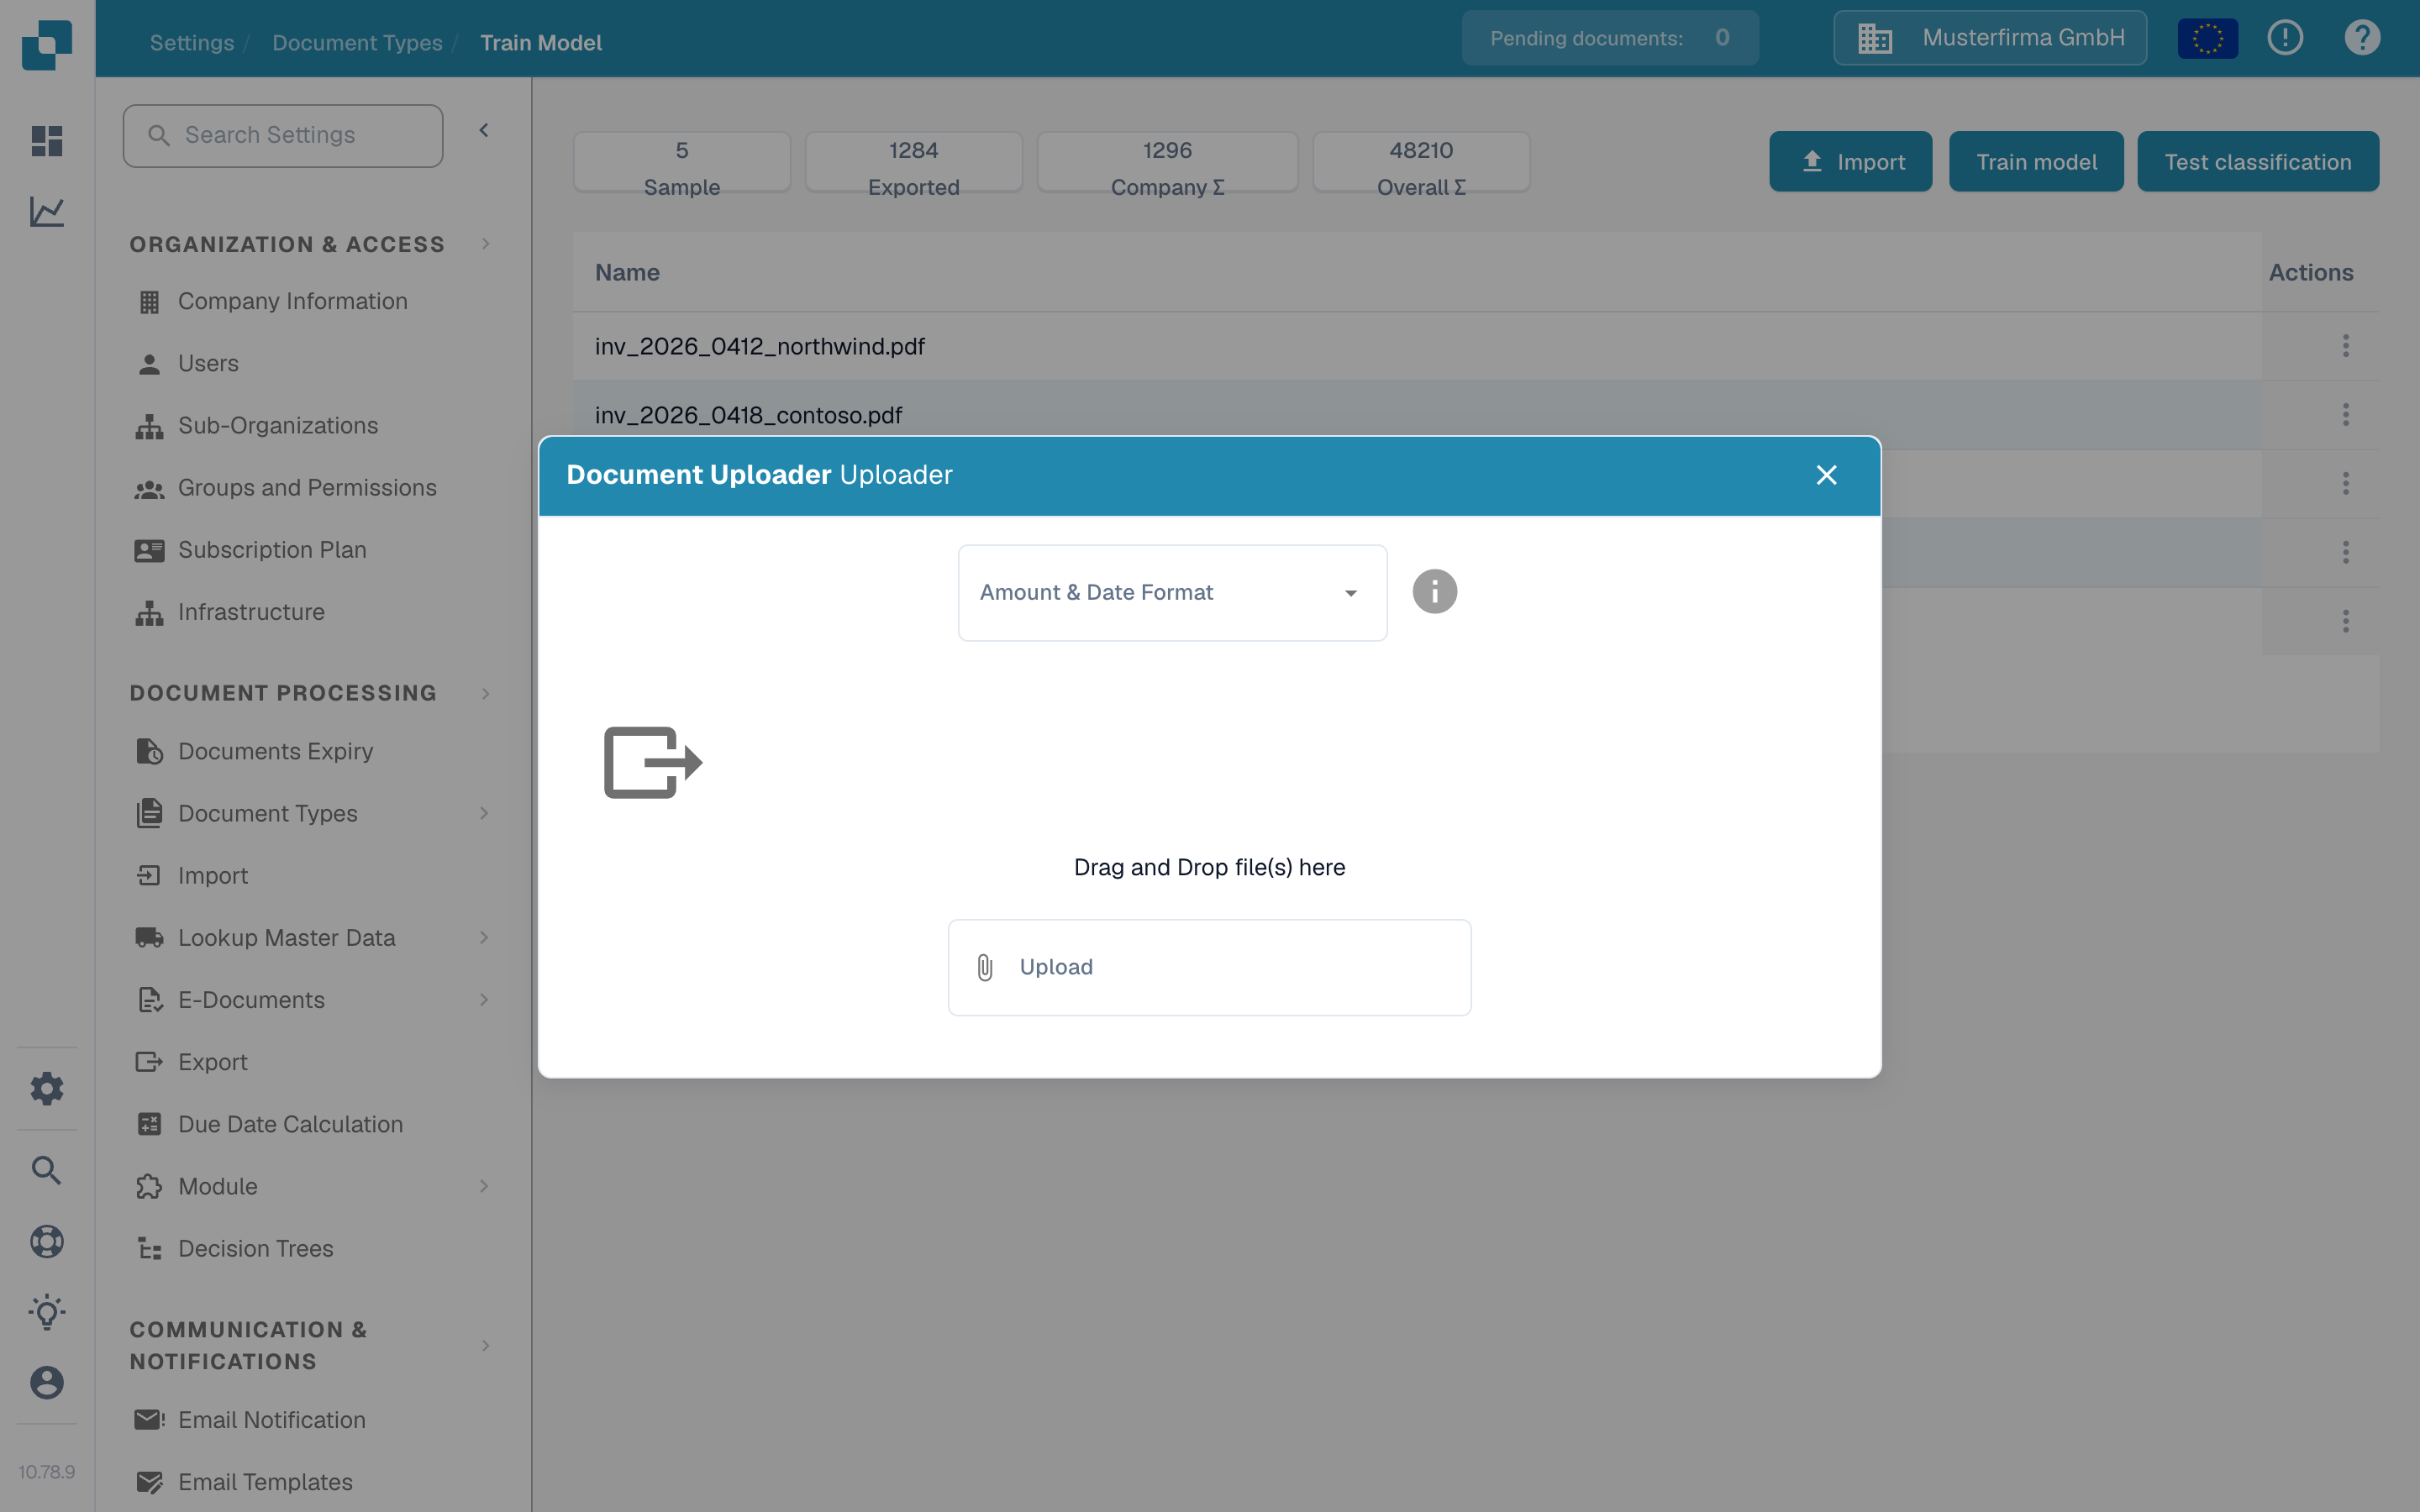Click the search magnifier icon in rail
Viewport: 2420px width, 1512px height.
(47, 1170)
